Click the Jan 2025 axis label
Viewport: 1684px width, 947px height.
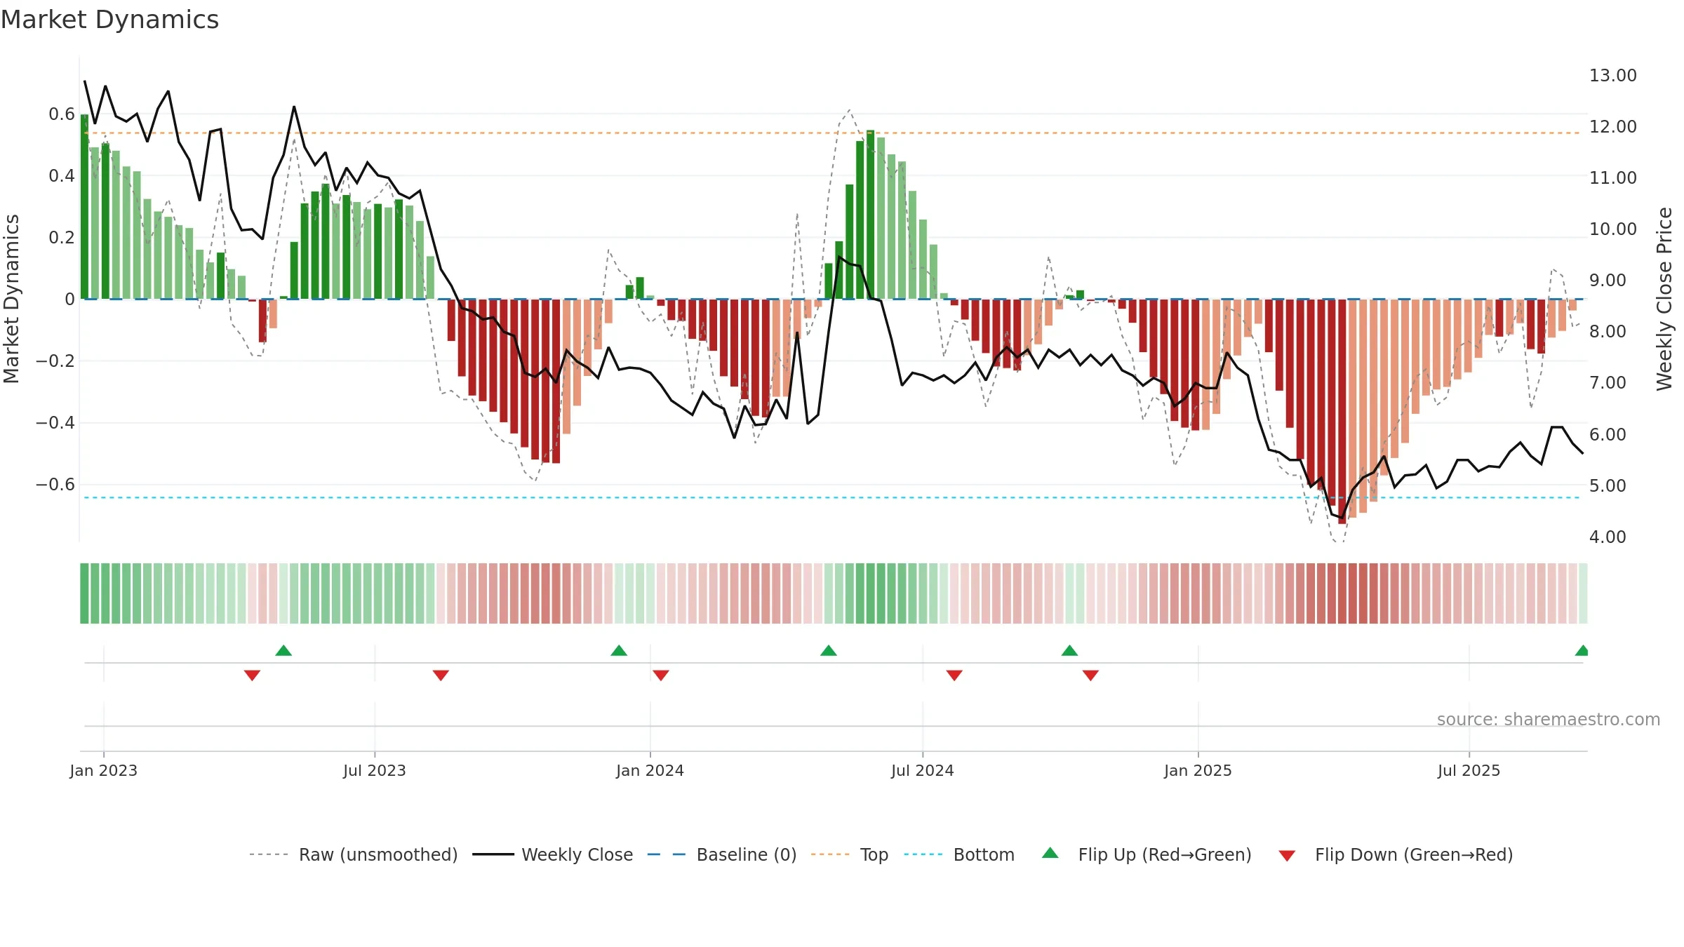pos(1198,770)
